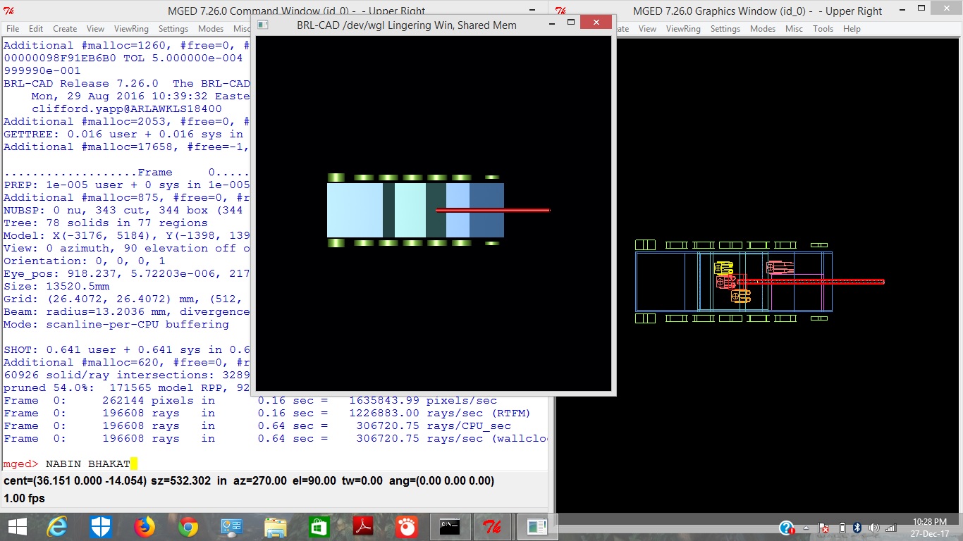Click the battery status tray icon

[x=842, y=527]
